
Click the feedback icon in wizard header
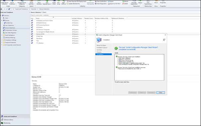pos(164,40)
